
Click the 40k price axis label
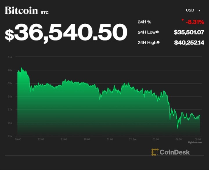tap(10, 70)
